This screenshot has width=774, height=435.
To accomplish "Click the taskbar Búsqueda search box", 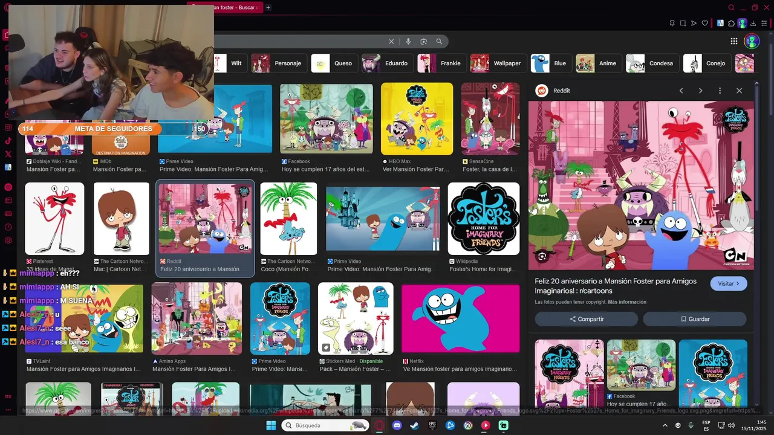I will [x=326, y=425].
